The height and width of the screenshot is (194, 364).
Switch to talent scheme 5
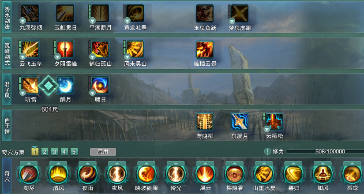pyautogui.click(x=74, y=152)
